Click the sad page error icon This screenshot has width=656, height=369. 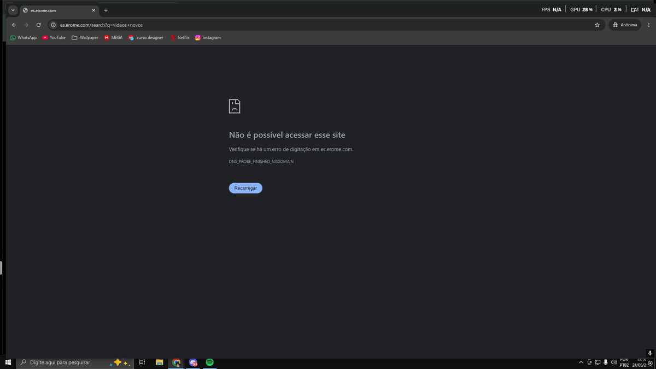click(235, 106)
